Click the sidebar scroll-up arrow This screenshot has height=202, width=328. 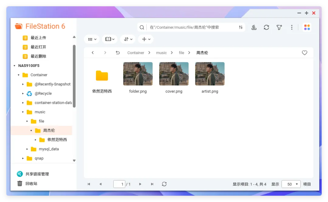click(74, 37)
